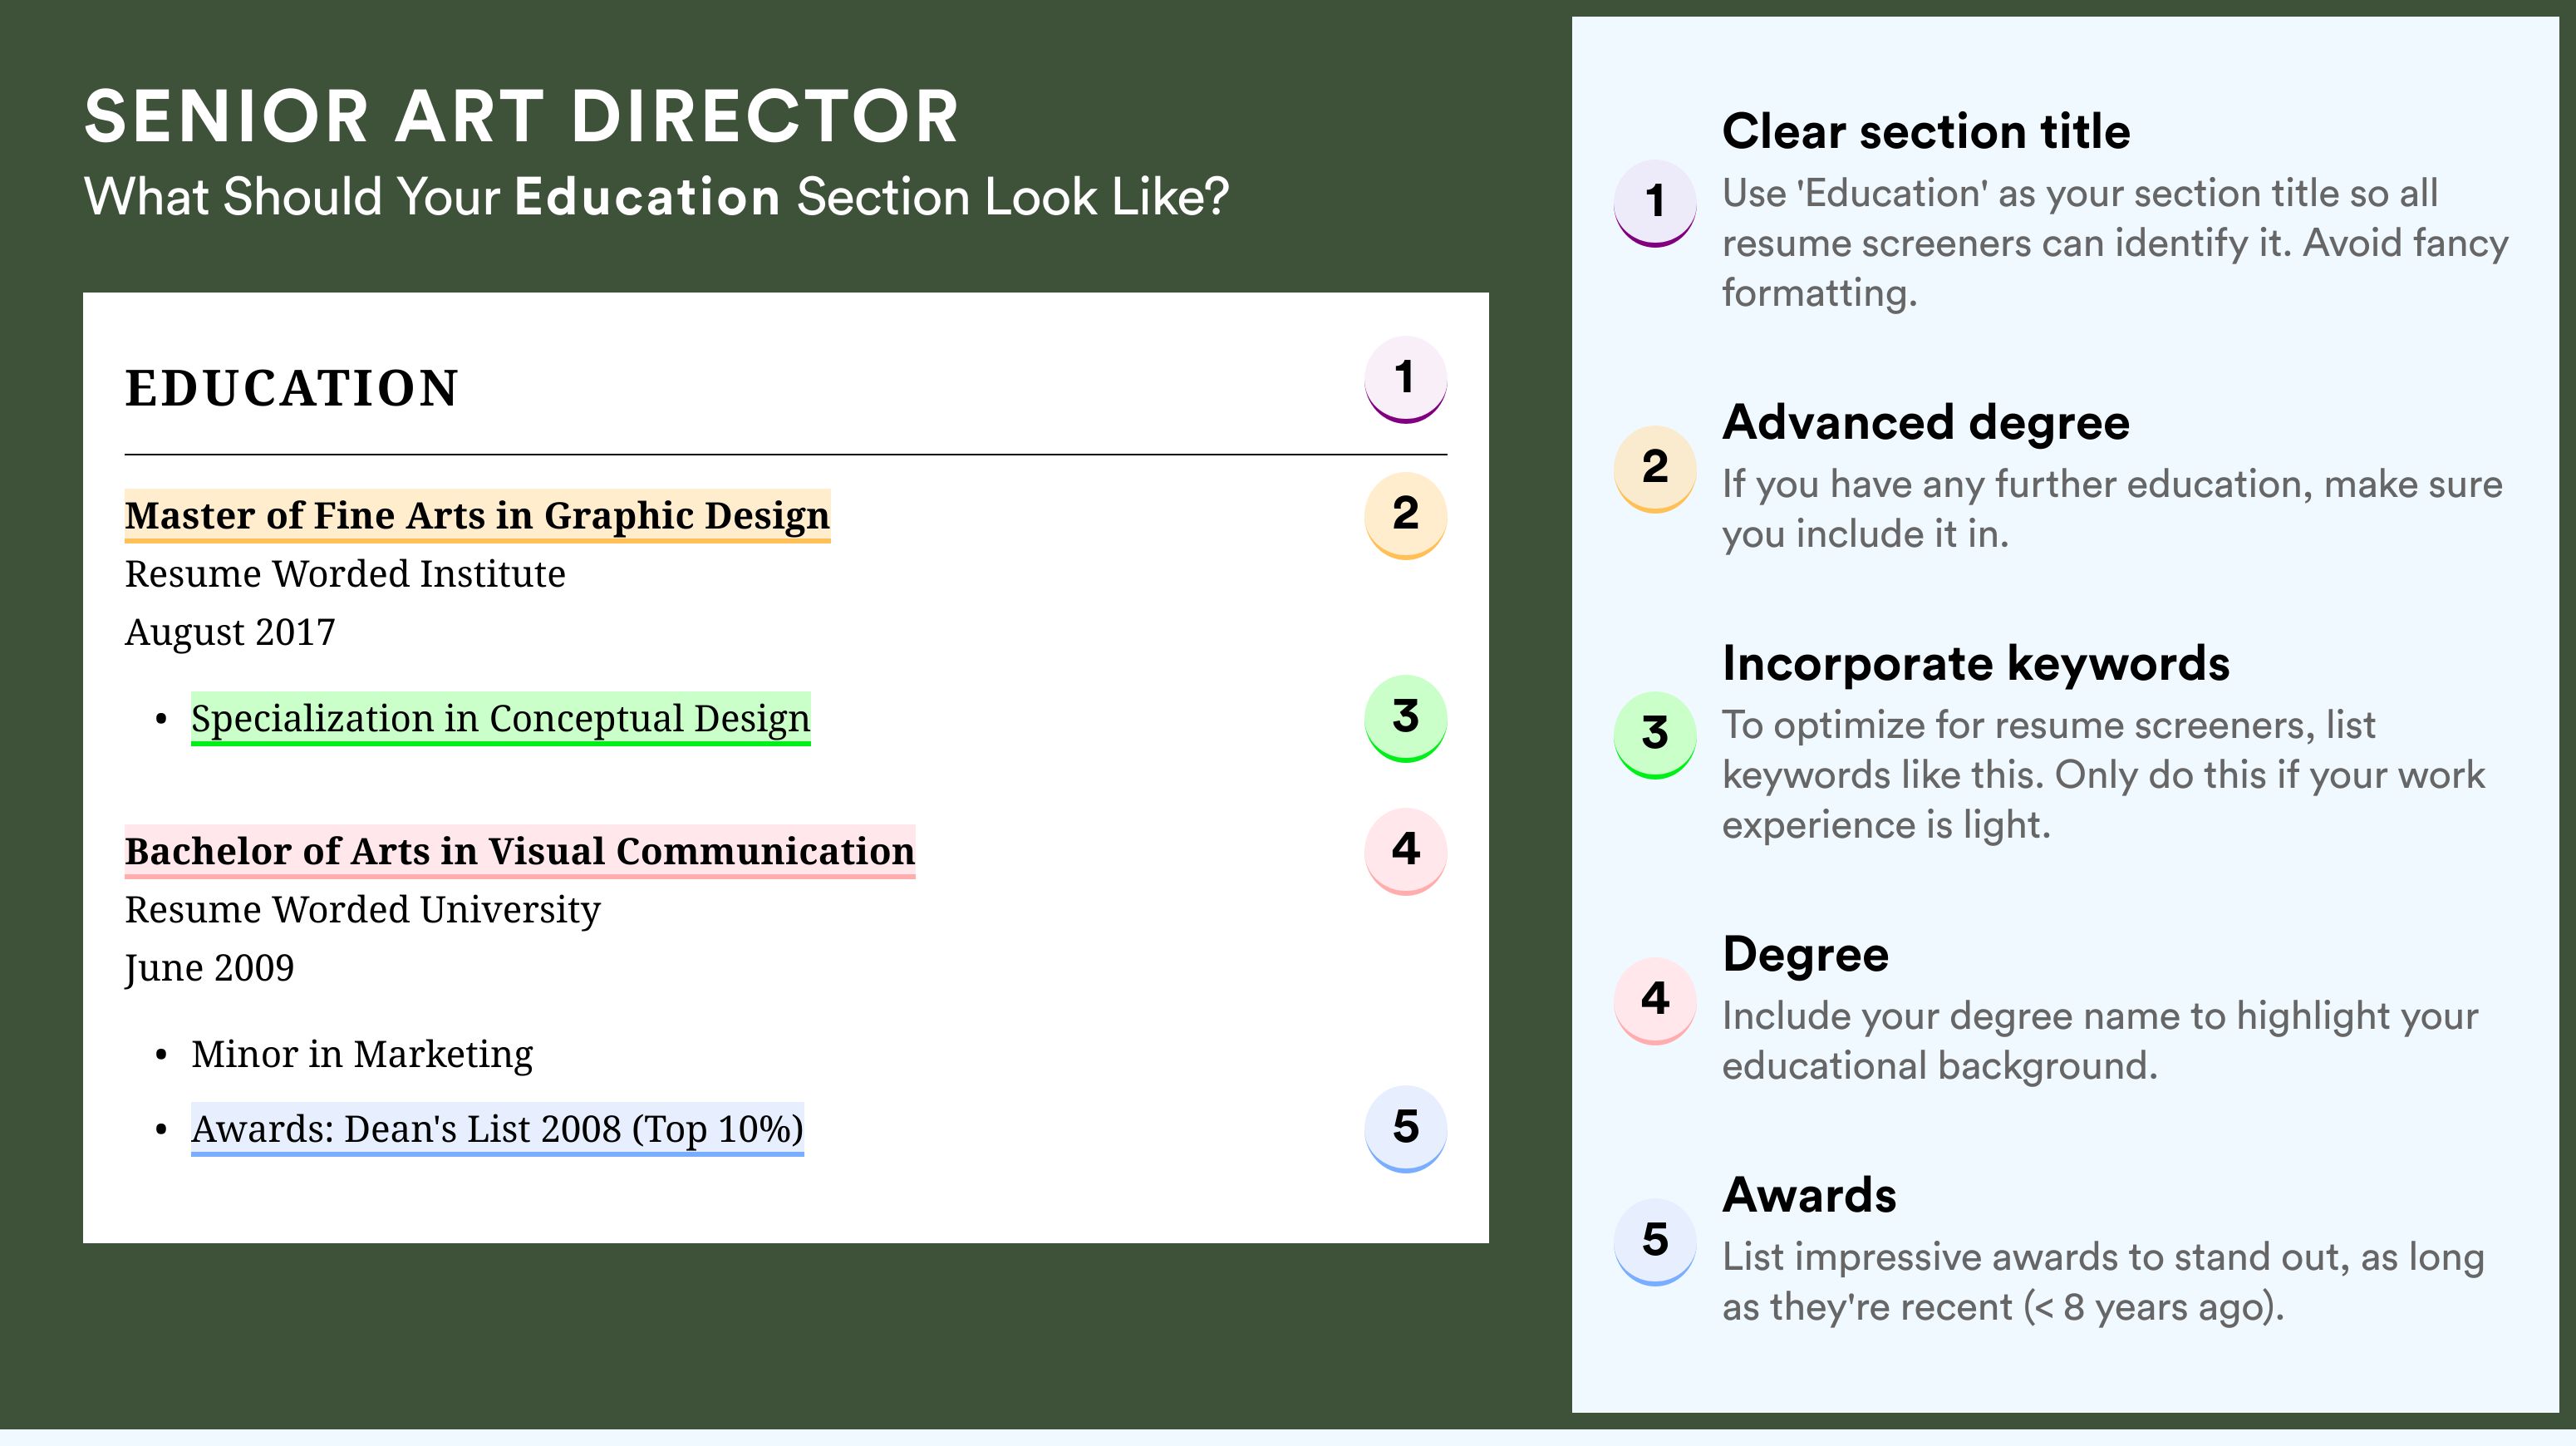Select the Bachelor of Arts in Visual Communication line
Screen dimensions: 2576x1446
point(519,851)
